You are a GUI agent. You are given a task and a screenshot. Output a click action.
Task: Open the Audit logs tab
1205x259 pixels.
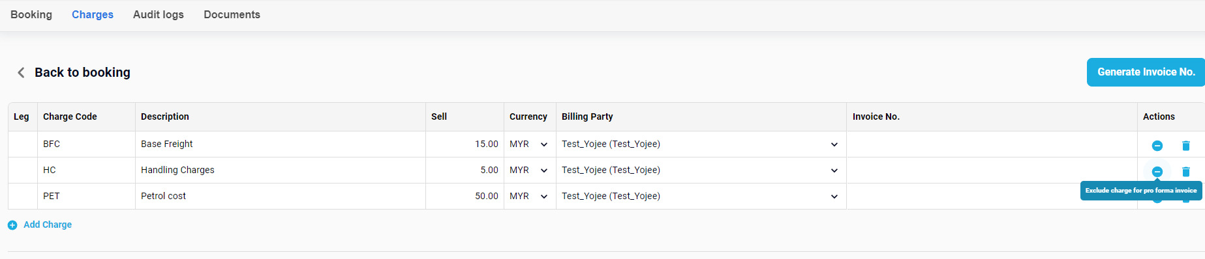[159, 14]
